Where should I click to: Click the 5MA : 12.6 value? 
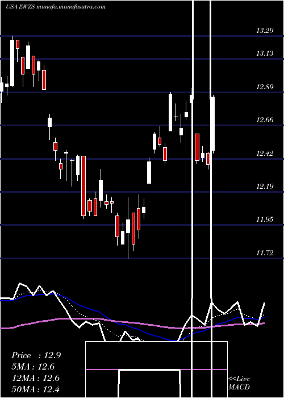pos(33,367)
